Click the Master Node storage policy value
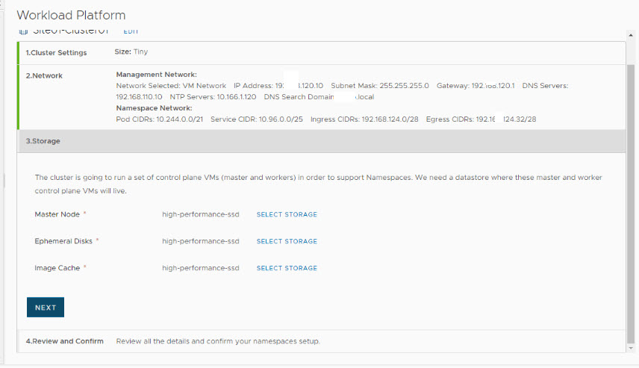The image size is (639, 368). [201, 215]
